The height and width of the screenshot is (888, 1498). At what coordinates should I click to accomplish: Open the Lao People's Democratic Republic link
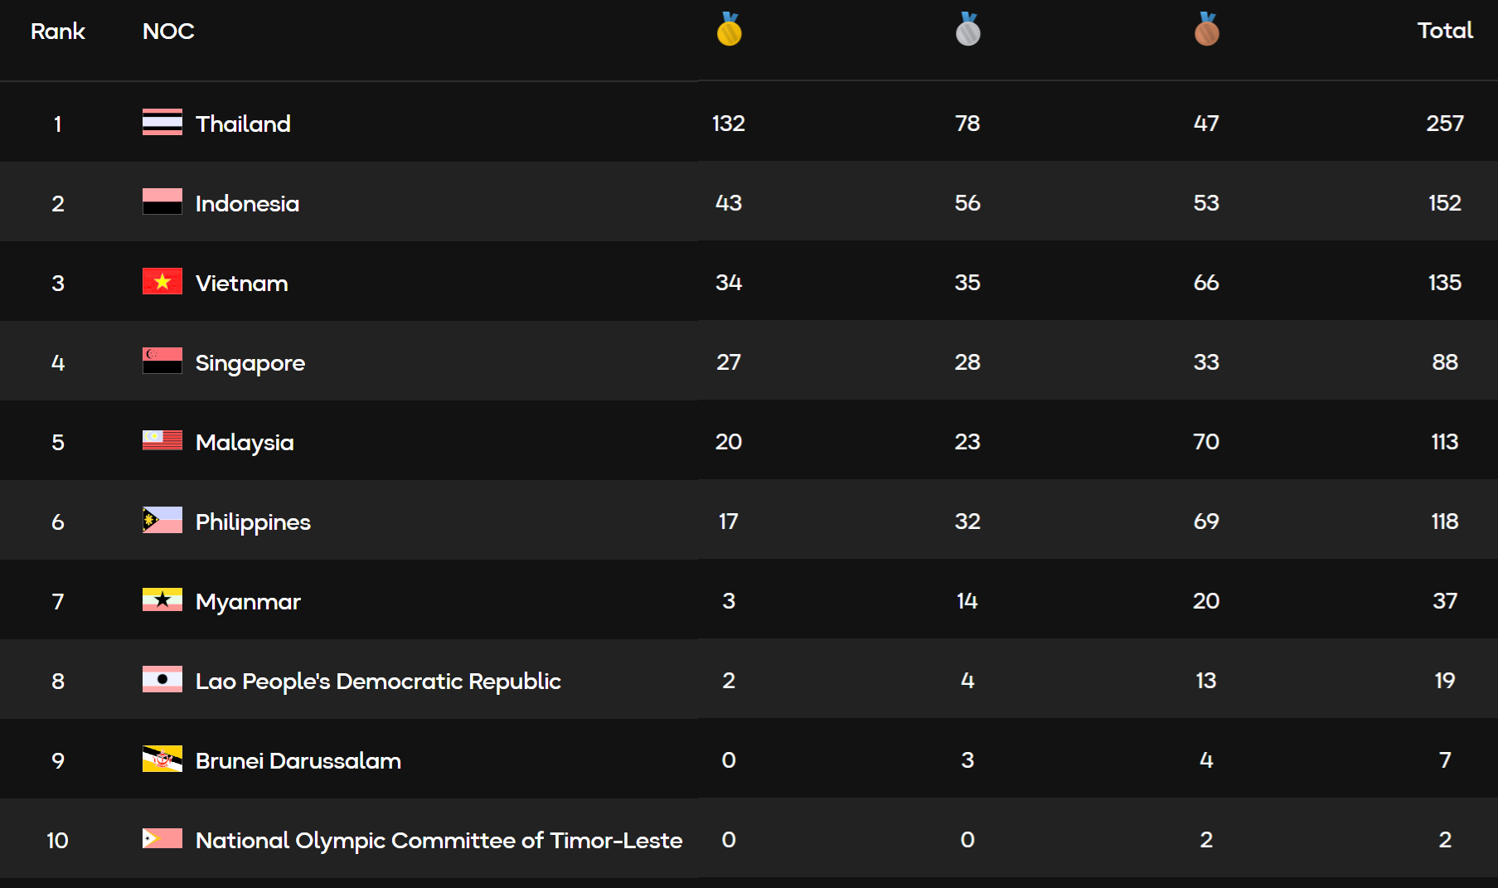[378, 682]
